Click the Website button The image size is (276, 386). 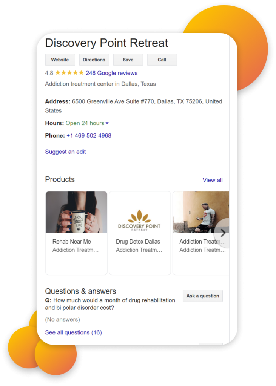click(x=60, y=60)
